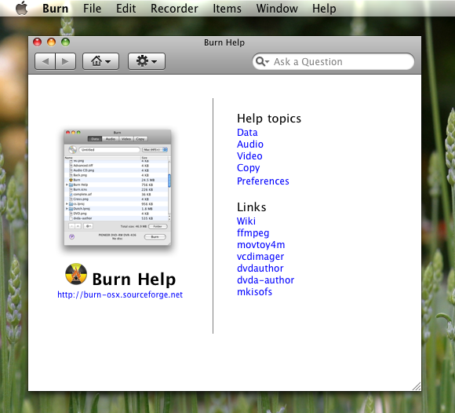Open the Apple menu
Viewport: 455px width, 413px height.
pos(21,8)
